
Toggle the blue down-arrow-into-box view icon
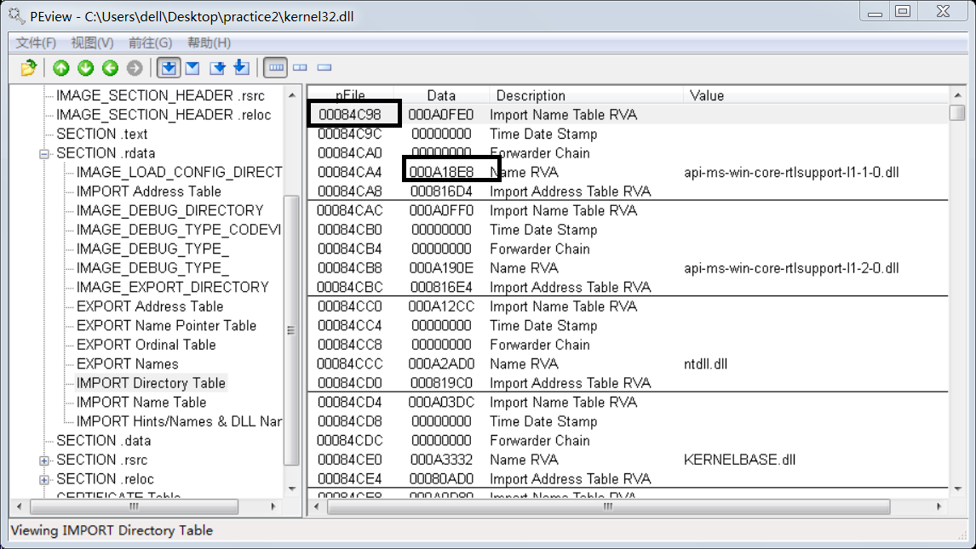click(215, 67)
